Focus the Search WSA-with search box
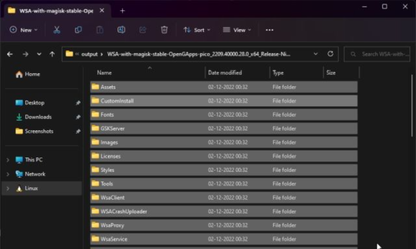This screenshot has width=416, height=249. click(x=377, y=54)
